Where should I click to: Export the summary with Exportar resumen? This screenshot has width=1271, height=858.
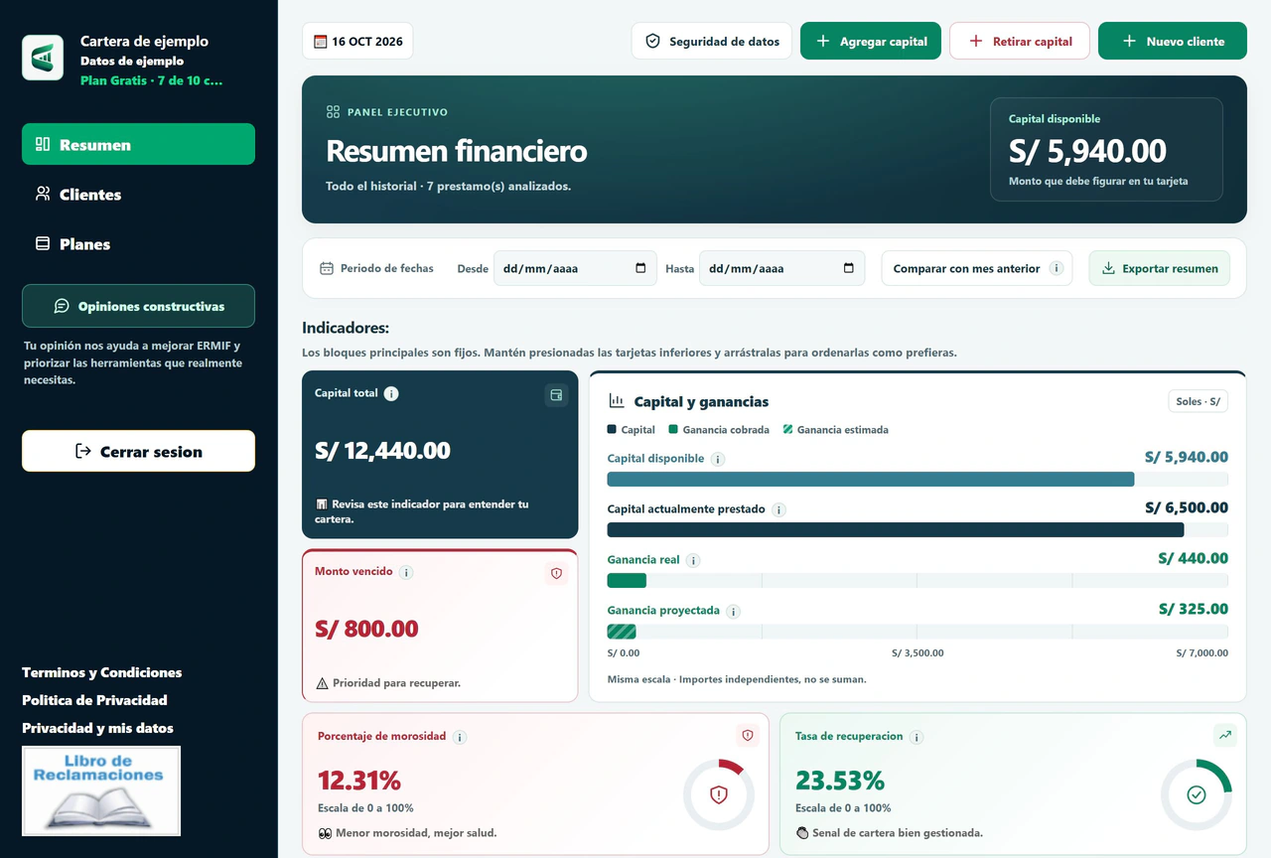(1160, 268)
